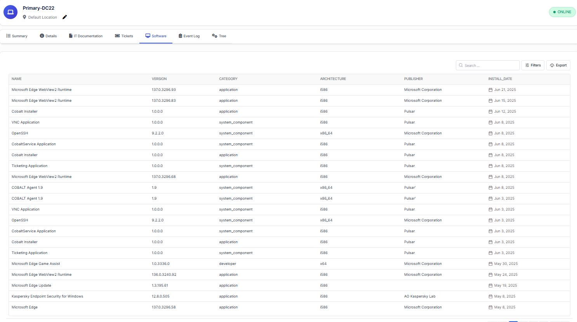577x322 pixels.
Task: Click calendar icon beside May 24, 2025
Action: pos(490,275)
